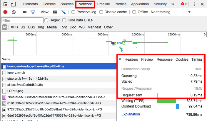Click the green Waiting (TTFB) bar
This screenshot has height=121, width=207.
(167, 101)
